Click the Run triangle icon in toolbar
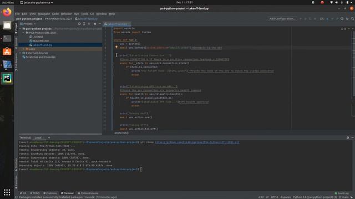355x199 pixels. tap(301, 19)
